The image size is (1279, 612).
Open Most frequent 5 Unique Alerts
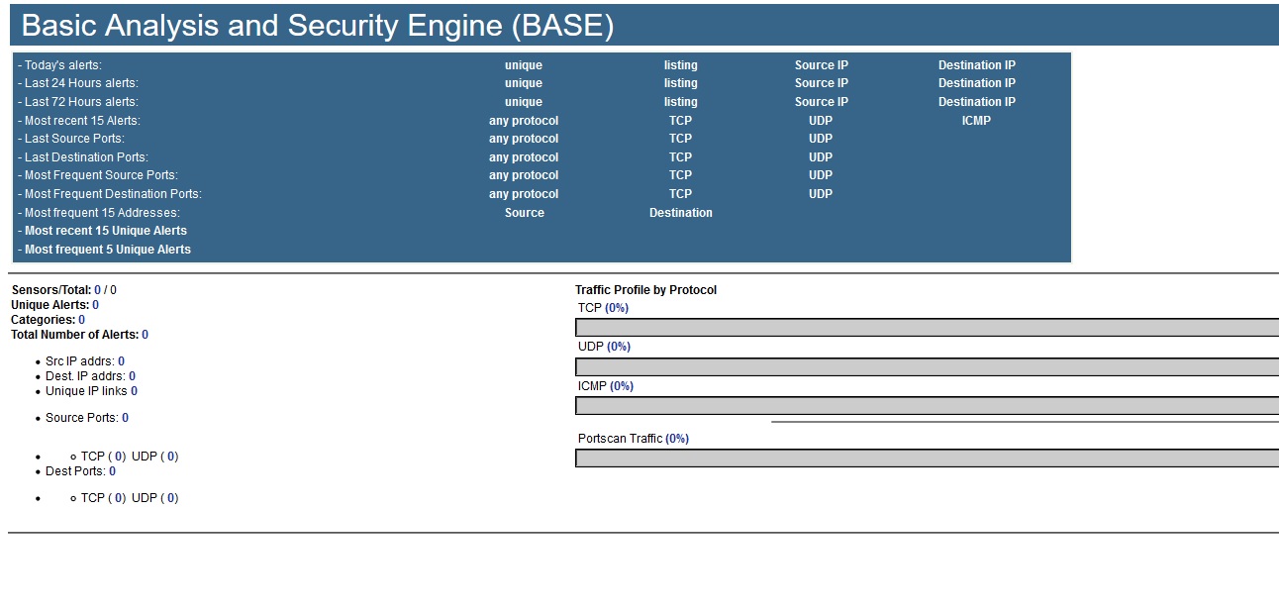tap(108, 250)
